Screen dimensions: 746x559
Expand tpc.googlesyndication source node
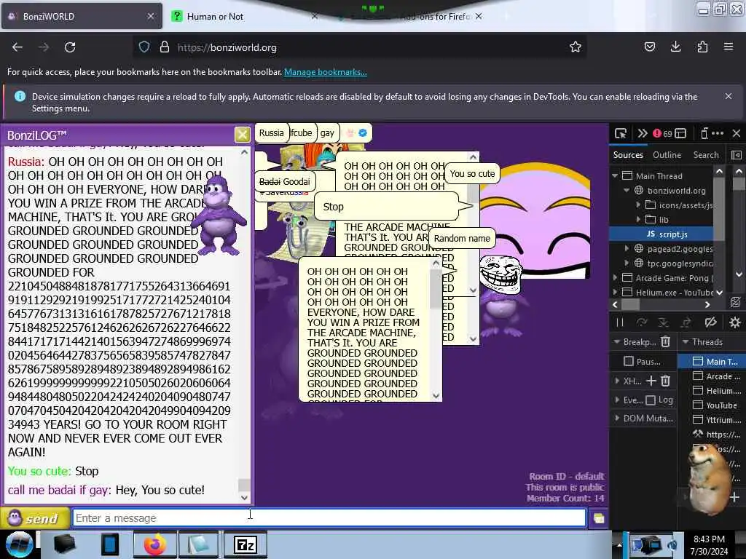pos(627,263)
